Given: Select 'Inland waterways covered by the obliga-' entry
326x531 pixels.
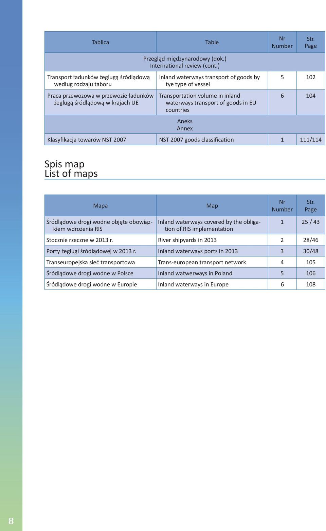Looking at the screenshot, I should 209,222.
